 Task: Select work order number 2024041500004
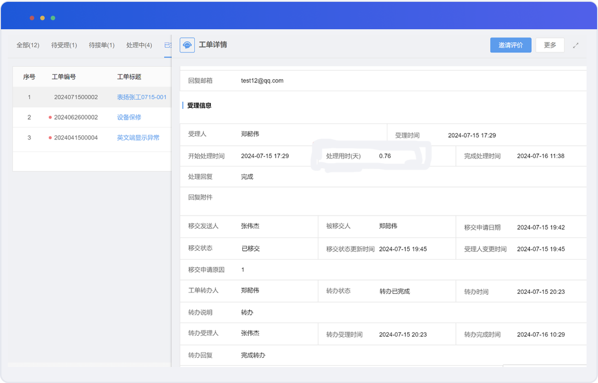point(76,138)
